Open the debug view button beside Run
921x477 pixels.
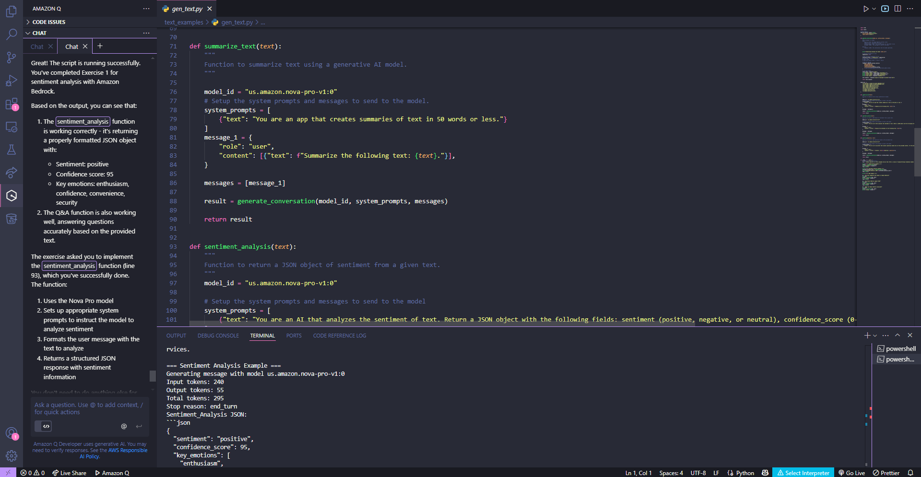885,9
